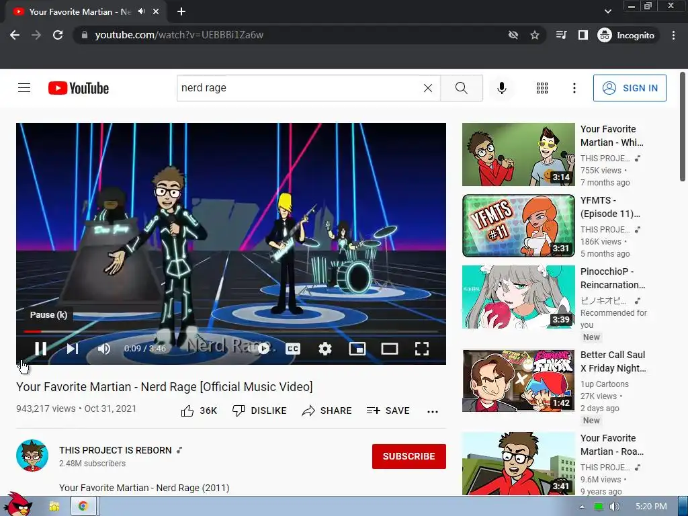Skip to the next video
This screenshot has height=516, width=688.
pos(73,349)
